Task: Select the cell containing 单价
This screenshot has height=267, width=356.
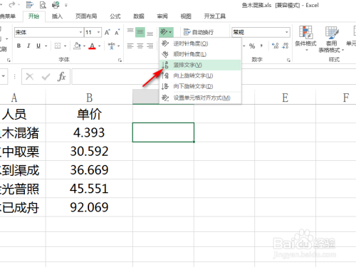Action: click(89, 114)
